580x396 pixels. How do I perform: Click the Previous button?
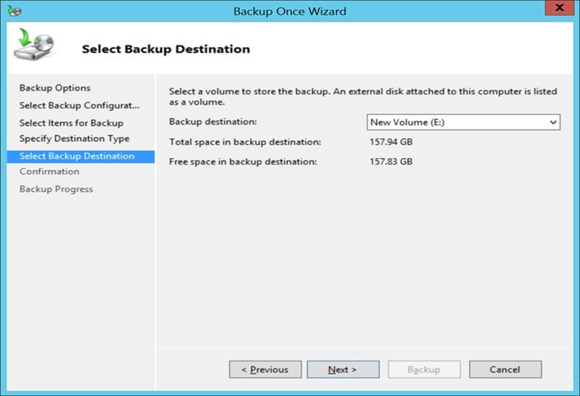point(265,369)
